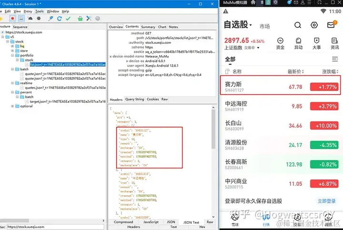
Task: Click the Filter input field
Action: (x=55, y=227)
